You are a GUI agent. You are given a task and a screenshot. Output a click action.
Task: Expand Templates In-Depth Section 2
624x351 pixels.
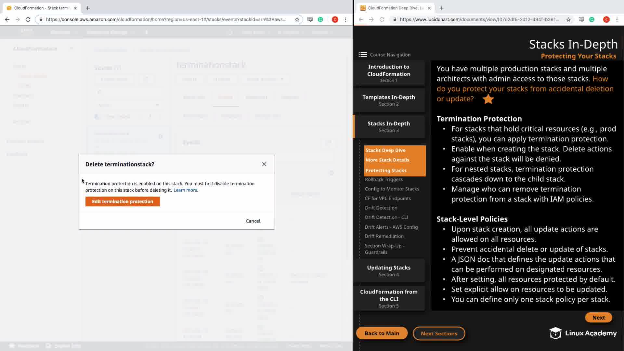pos(389,100)
